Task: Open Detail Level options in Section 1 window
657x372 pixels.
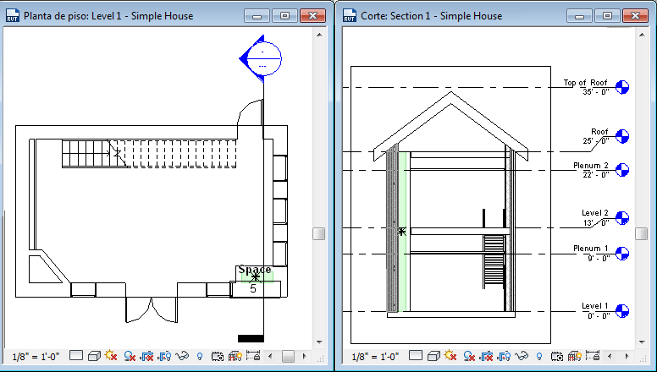Action: pos(415,356)
